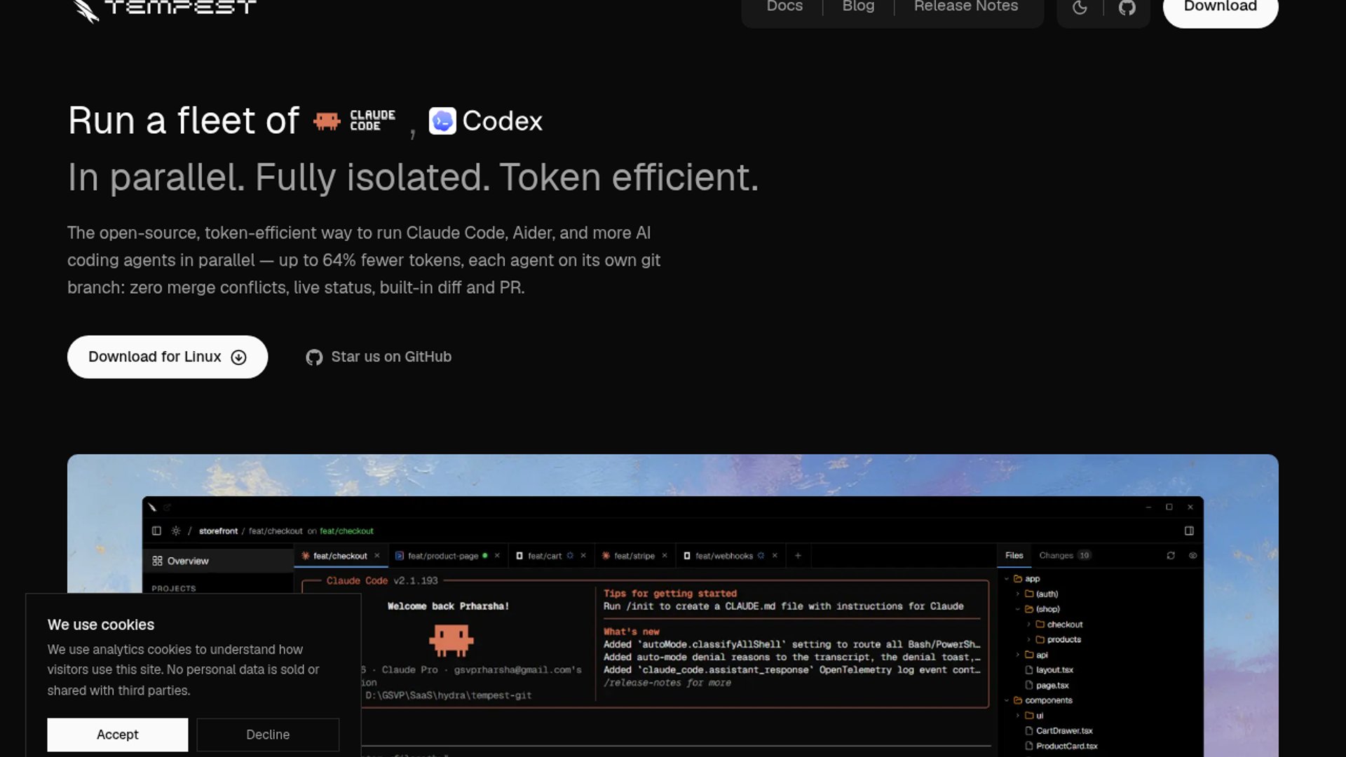Switch to the feat/stripe tab
The image size is (1346, 757).
[634, 556]
